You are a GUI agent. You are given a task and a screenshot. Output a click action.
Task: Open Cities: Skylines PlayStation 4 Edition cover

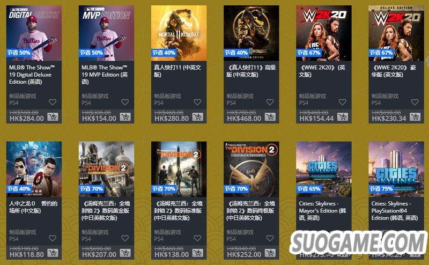point(396,169)
